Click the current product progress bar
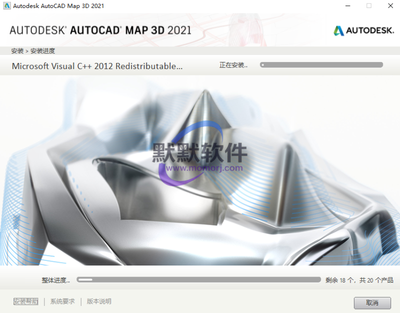This screenshot has height=313, width=400. 321,65
